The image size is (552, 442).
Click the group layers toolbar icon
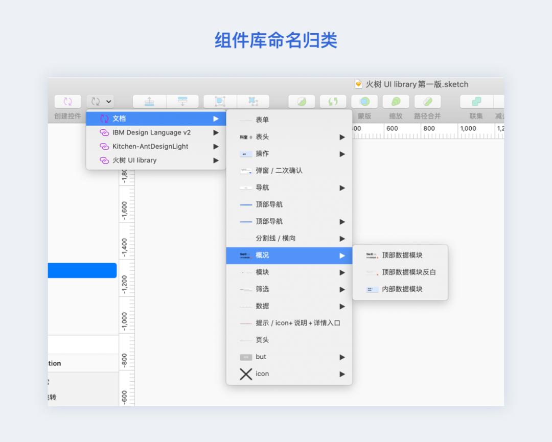tap(220, 102)
